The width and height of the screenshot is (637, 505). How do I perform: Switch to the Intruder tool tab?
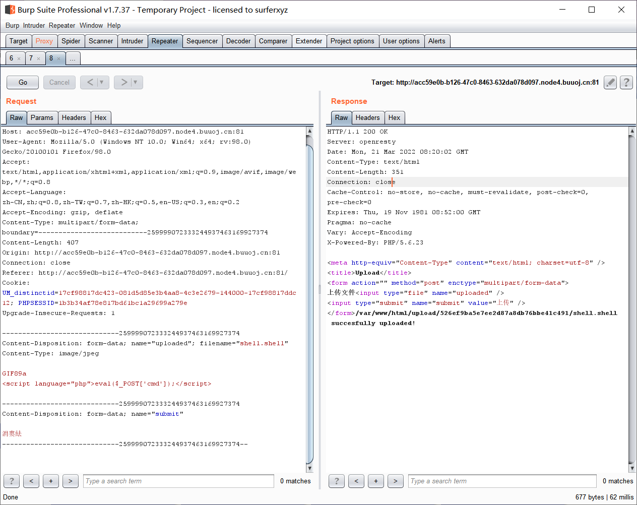[132, 41]
